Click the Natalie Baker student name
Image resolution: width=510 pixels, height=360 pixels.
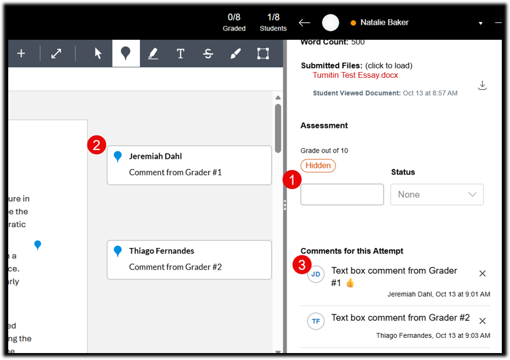coord(384,22)
